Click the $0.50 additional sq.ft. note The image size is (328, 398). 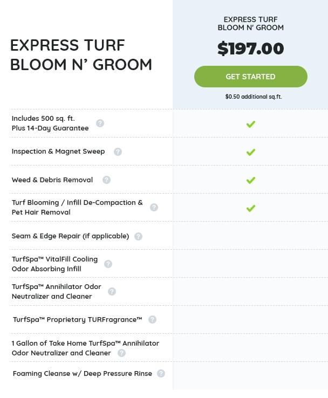click(250, 97)
